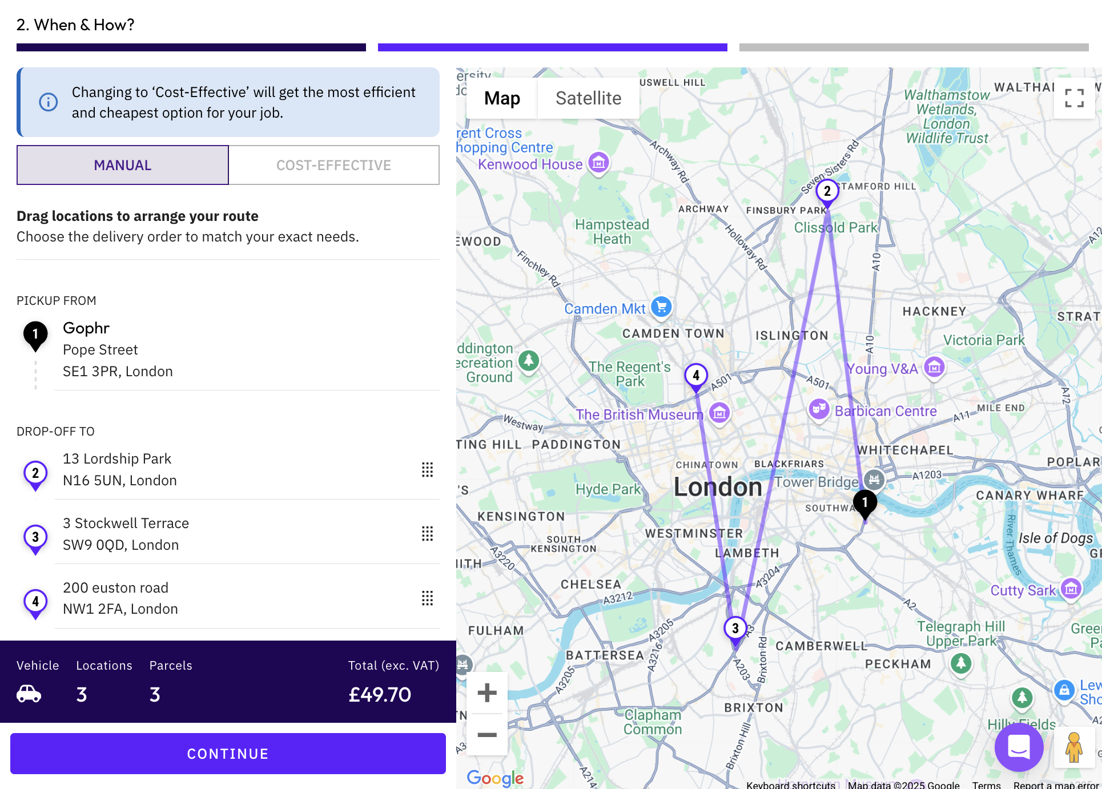Click the stop 3 pin icon beside 3 Stockwell Terrace
The width and height of the screenshot is (1102, 789).
tap(35, 539)
